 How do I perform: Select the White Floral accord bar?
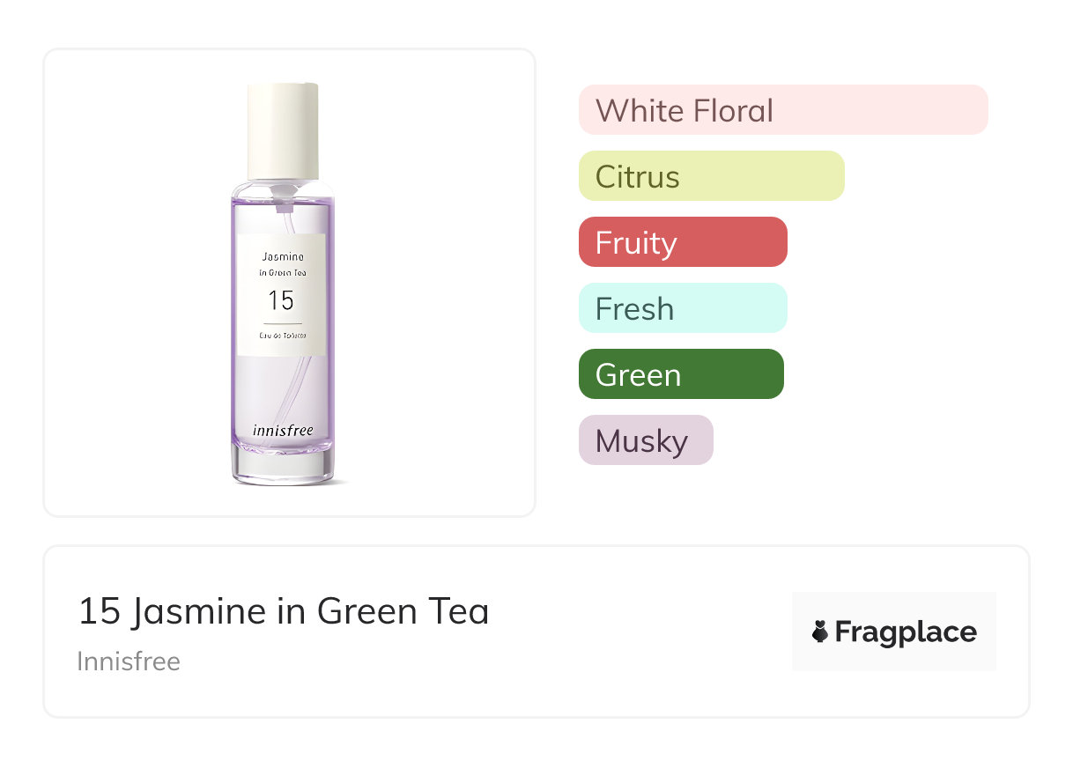click(x=782, y=110)
